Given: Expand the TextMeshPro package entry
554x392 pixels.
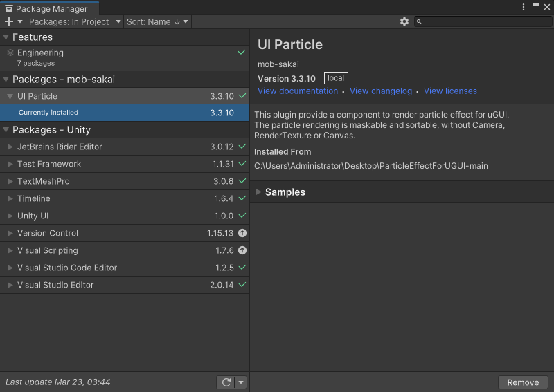Looking at the screenshot, I should pos(10,181).
